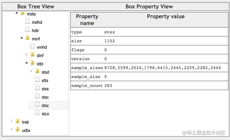Click the size value 1152
Viewport: 230px width, 140px height.
pos(110,41)
